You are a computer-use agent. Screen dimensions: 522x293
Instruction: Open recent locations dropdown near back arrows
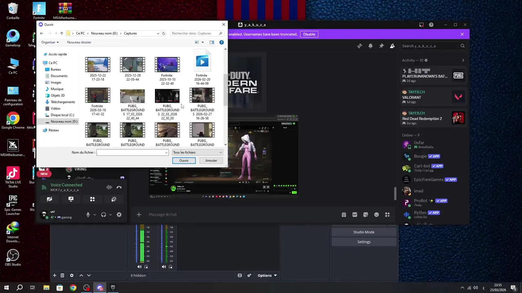coord(55,33)
